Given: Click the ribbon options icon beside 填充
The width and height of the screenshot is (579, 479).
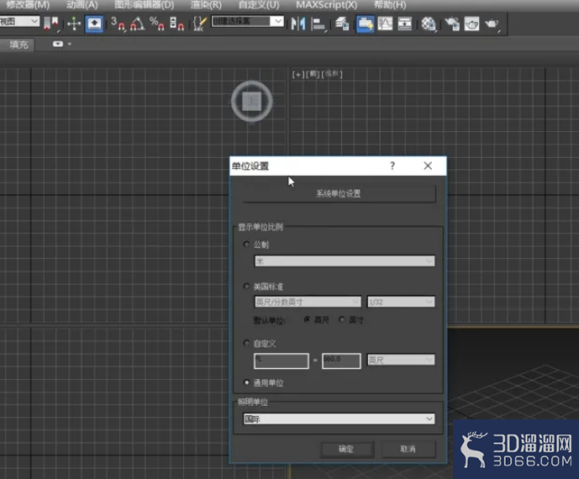Looking at the screenshot, I should point(58,44).
